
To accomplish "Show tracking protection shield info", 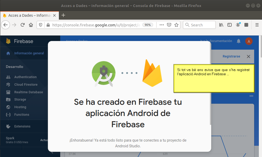I will pyautogui.click(x=40, y=25).
